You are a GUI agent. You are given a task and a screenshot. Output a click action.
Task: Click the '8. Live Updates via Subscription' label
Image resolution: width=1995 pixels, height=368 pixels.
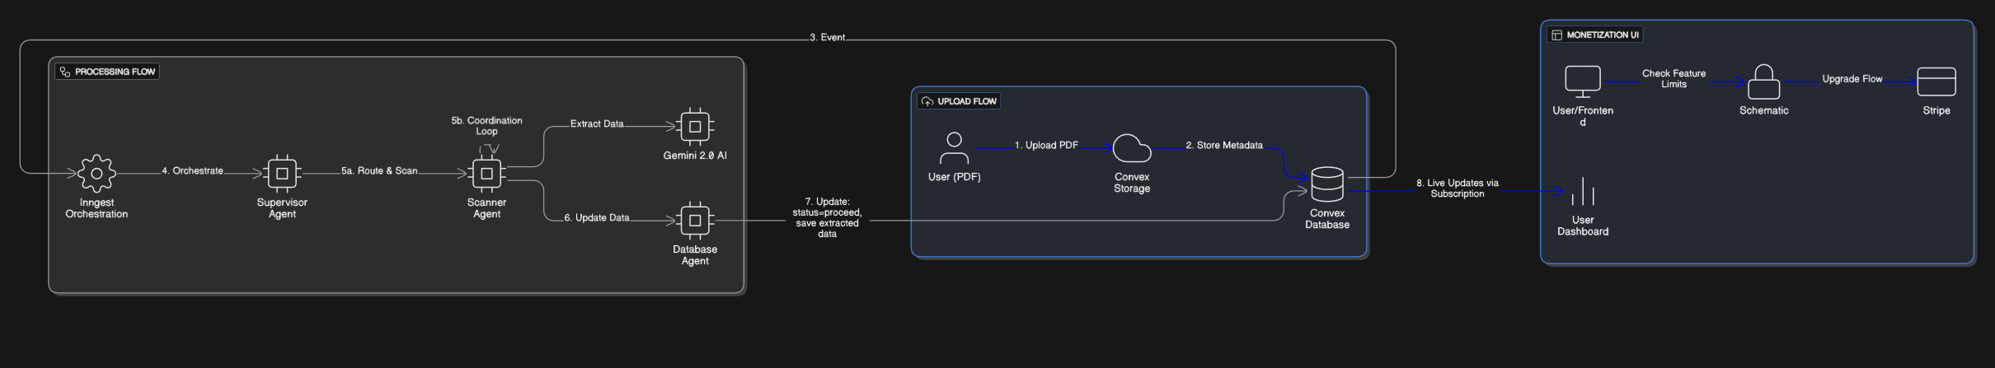1457,189
